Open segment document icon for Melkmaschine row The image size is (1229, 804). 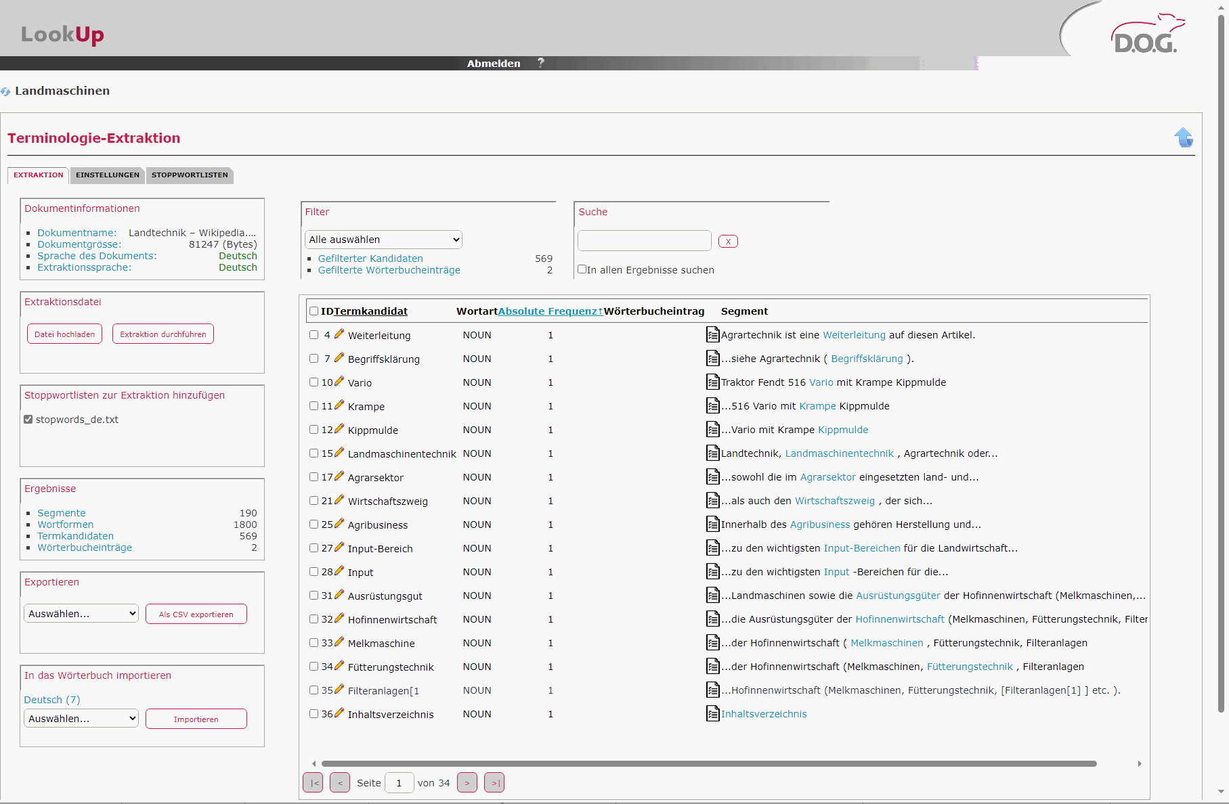click(x=712, y=642)
